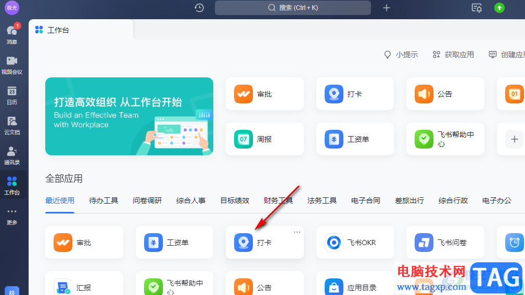Open Cloud Docs (云文档) in sidebar

click(x=12, y=125)
